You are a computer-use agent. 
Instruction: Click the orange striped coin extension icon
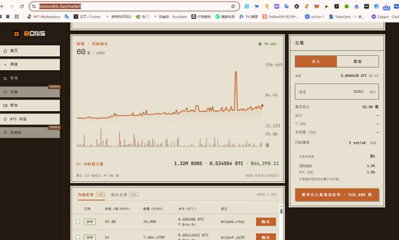click(307, 6)
